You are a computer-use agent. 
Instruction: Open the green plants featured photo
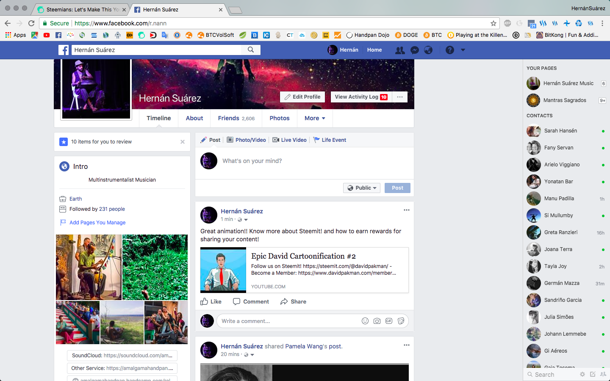[x=155, y=268]
